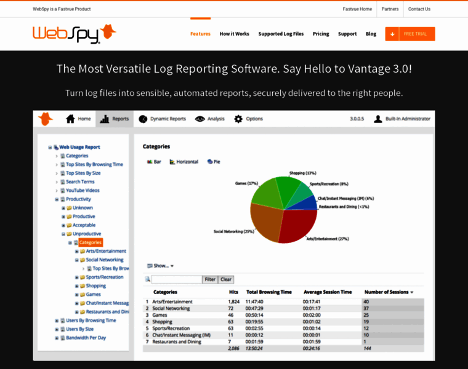The width and height of the screenshot is (468, 369).
Task: Click the Arts/Entertainment table row name
Action: (172, 301)
